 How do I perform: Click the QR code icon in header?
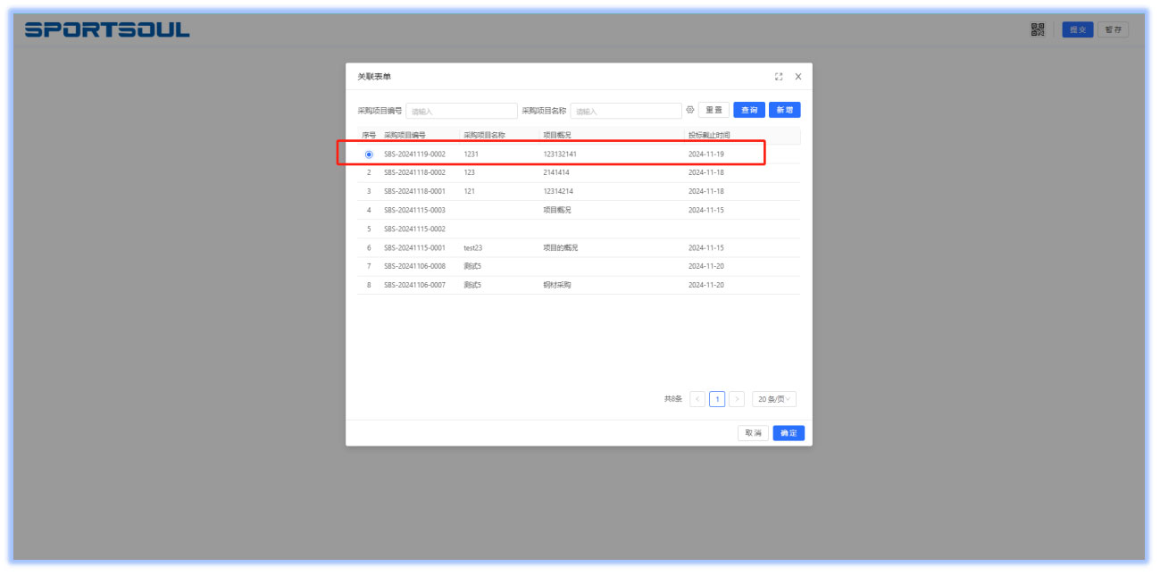point(1037,29)
